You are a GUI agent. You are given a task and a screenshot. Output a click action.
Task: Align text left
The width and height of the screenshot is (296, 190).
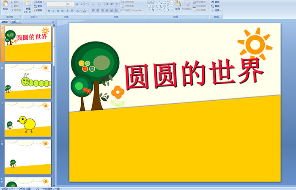tap(93, 11)
